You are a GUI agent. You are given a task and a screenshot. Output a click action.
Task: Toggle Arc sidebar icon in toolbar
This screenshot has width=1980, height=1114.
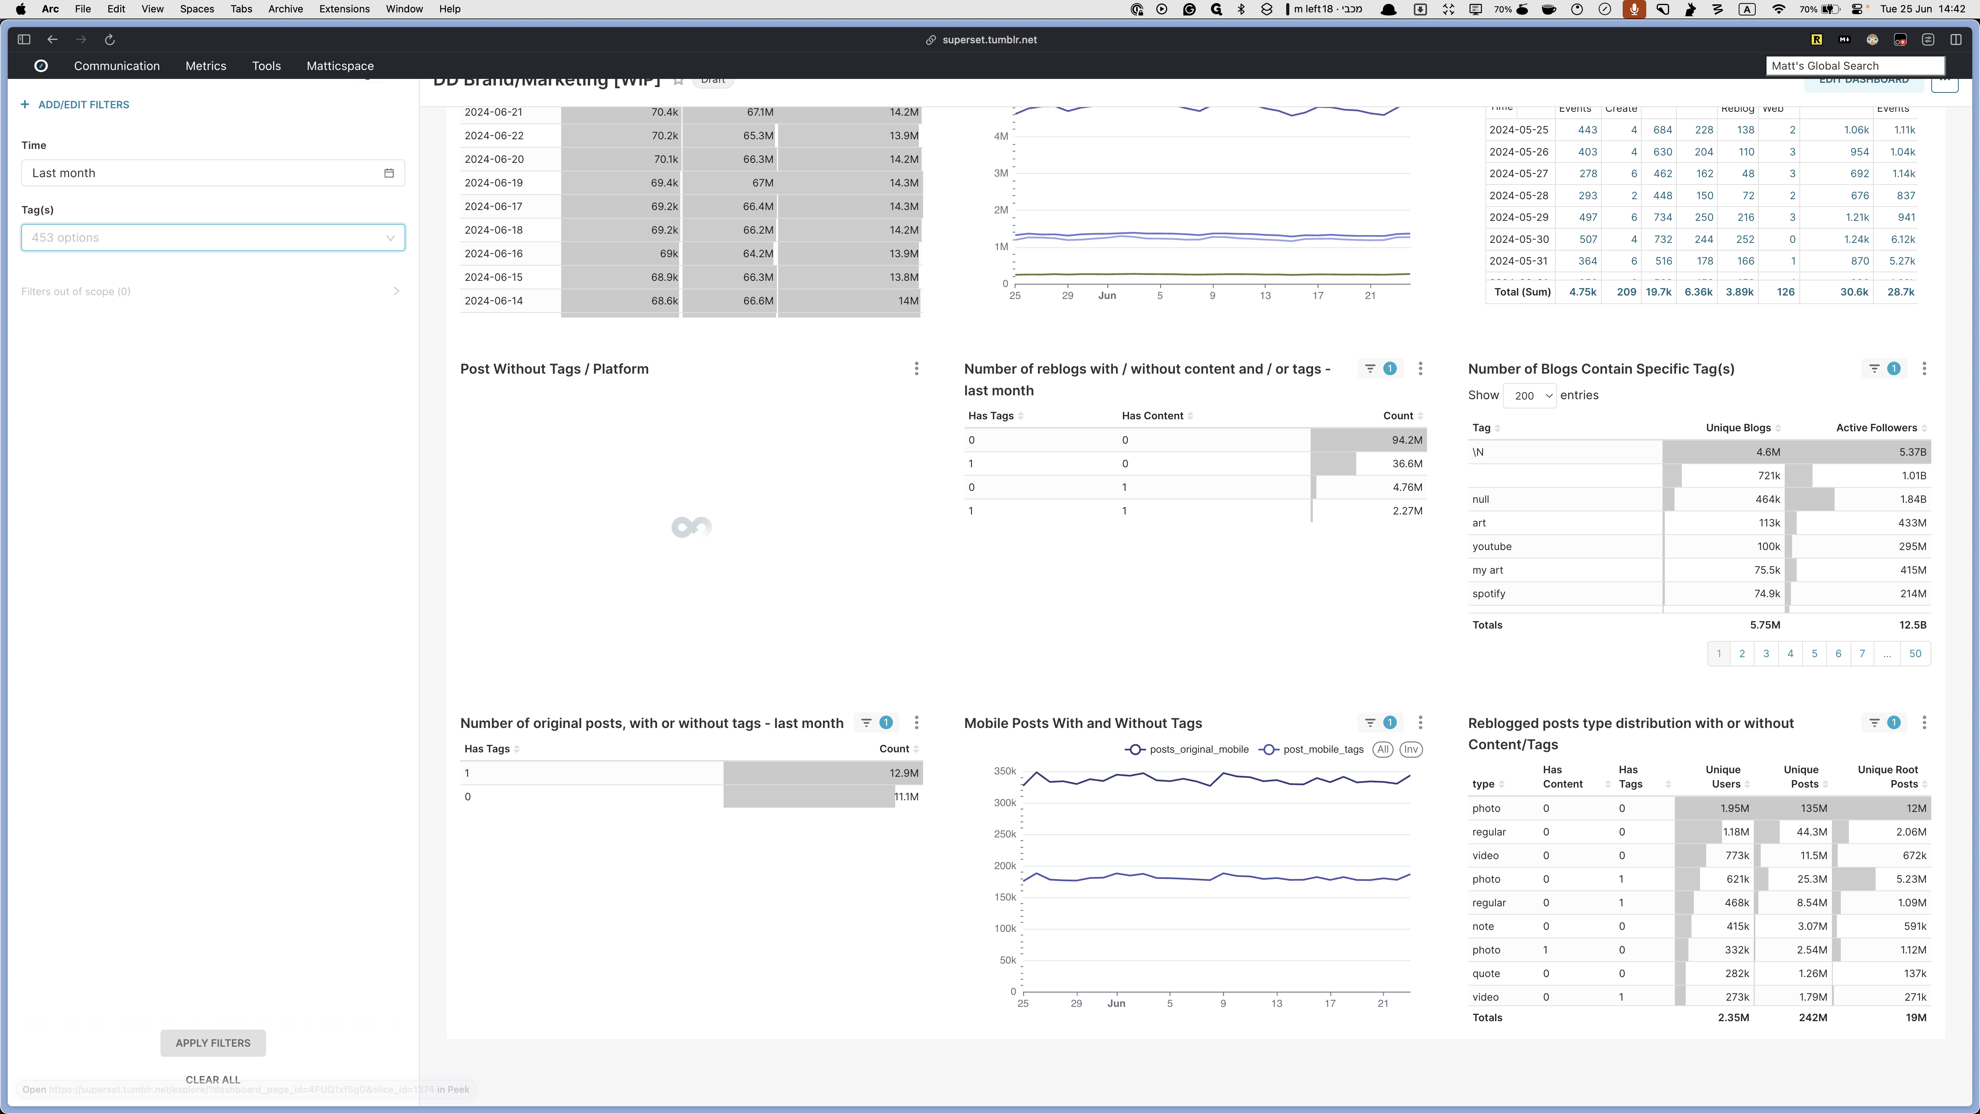(x=24, y=39)
